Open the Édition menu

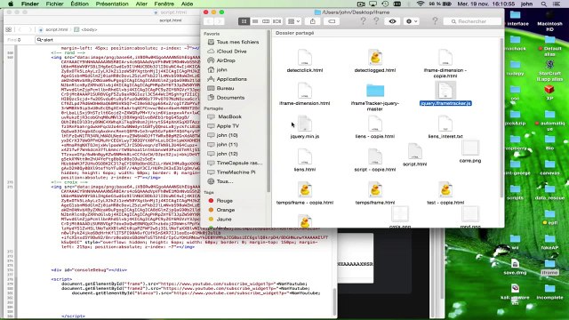pyautogui.click(x=79, y=4)
